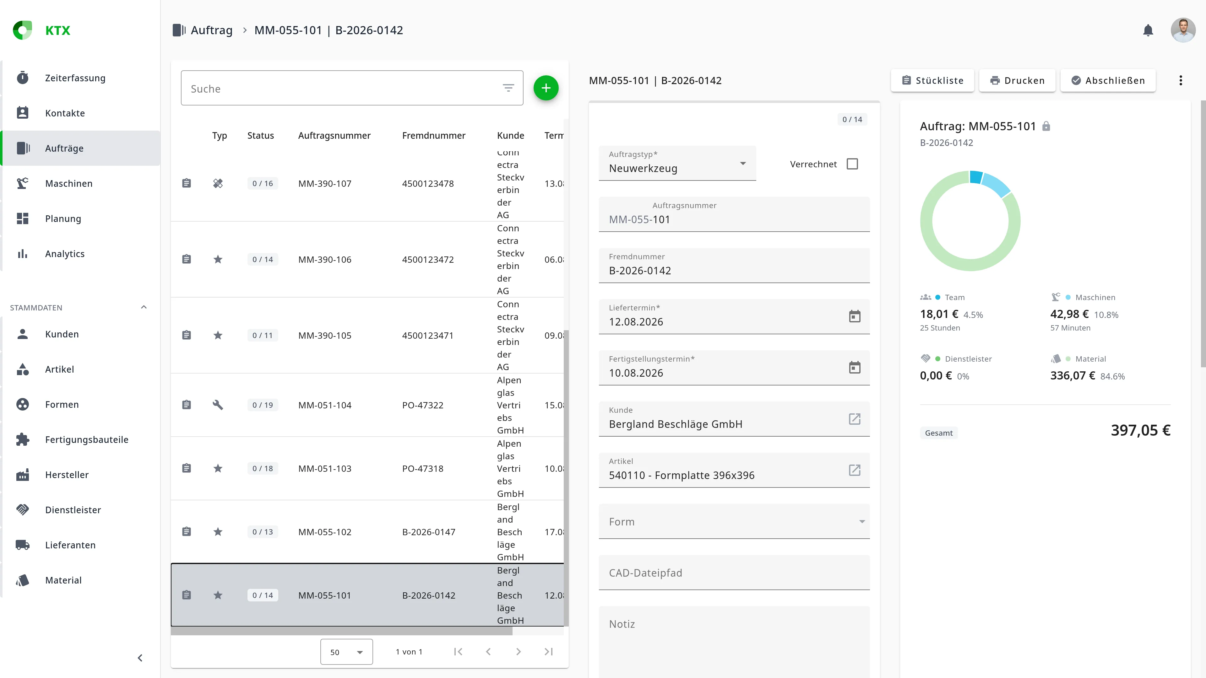
Task: Go to last page of table
Action: pyautogui.click(x=549, y=651)
